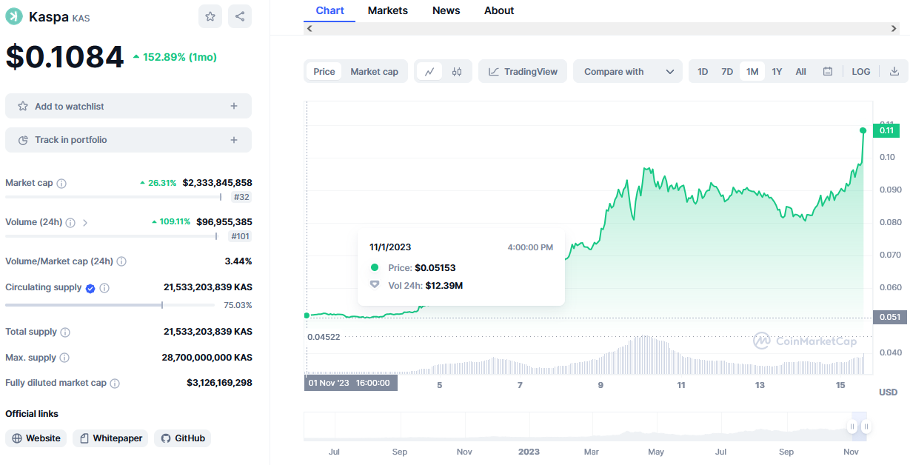Screen dimensions: 910x465
Task: Select 1Y time range
Action: pos(777,72)
